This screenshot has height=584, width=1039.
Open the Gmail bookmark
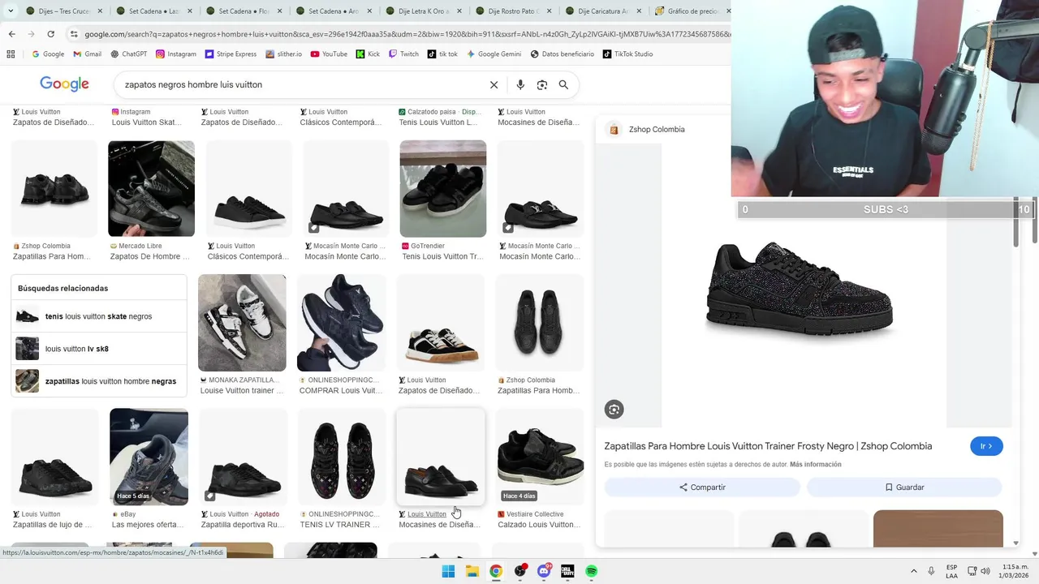click(87, 54)
